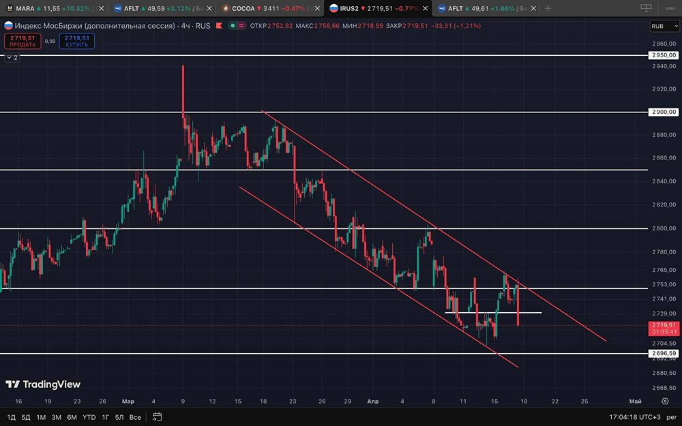Screen dimensions: 682x426
Task: Click the 0,00 spread value
Action: pos(50,42)
